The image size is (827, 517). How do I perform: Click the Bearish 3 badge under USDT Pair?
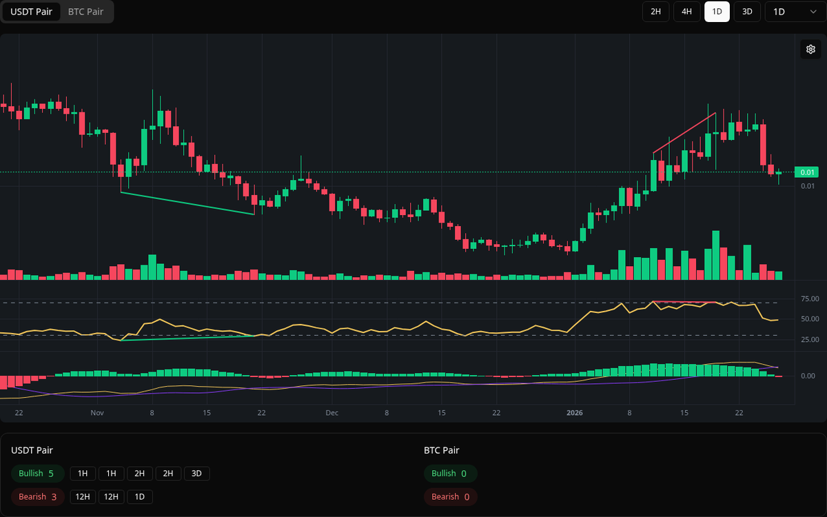click(x=37, y=496)
